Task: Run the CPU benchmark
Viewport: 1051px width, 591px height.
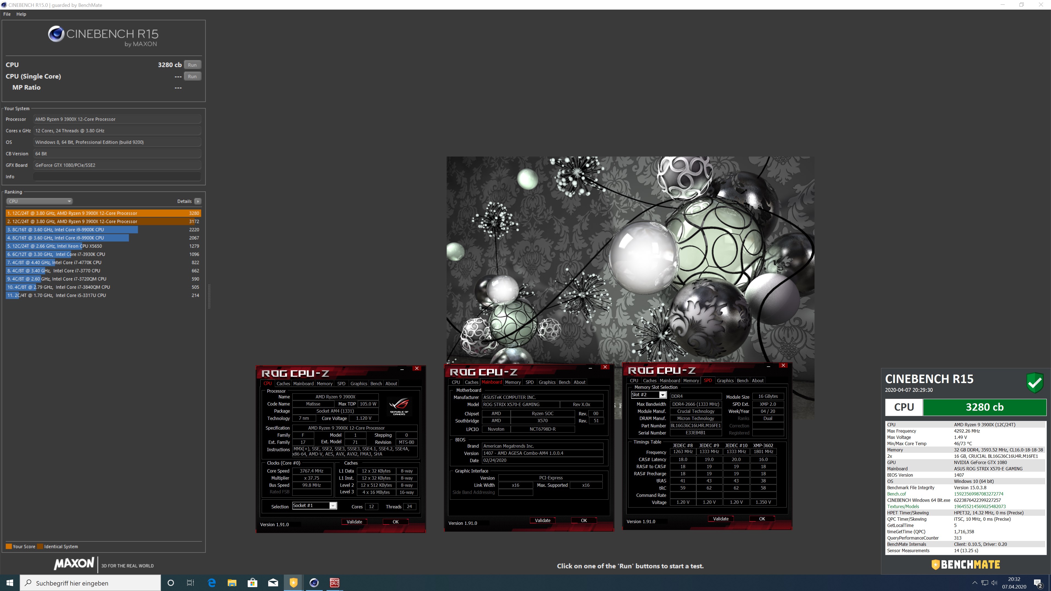Action: click(x=192, y=65)
